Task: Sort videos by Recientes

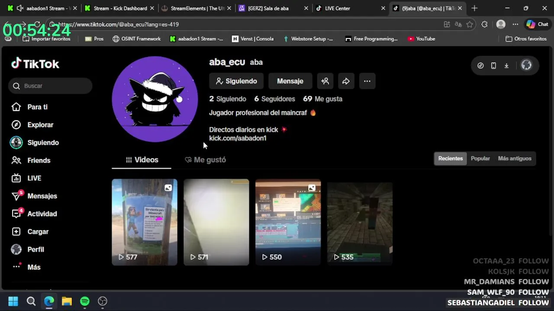Action: (451, 159)
